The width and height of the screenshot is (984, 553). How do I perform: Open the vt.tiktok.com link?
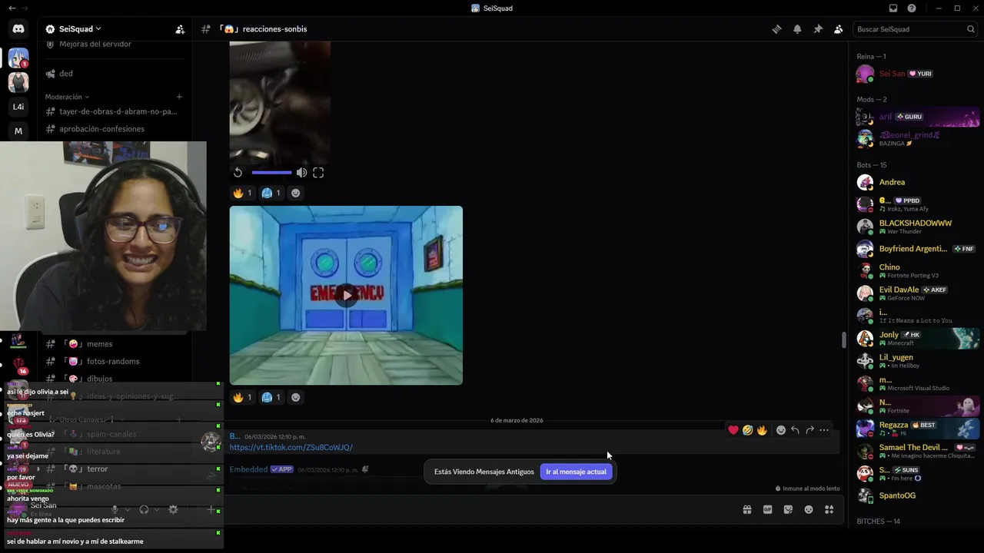(291, 447)
